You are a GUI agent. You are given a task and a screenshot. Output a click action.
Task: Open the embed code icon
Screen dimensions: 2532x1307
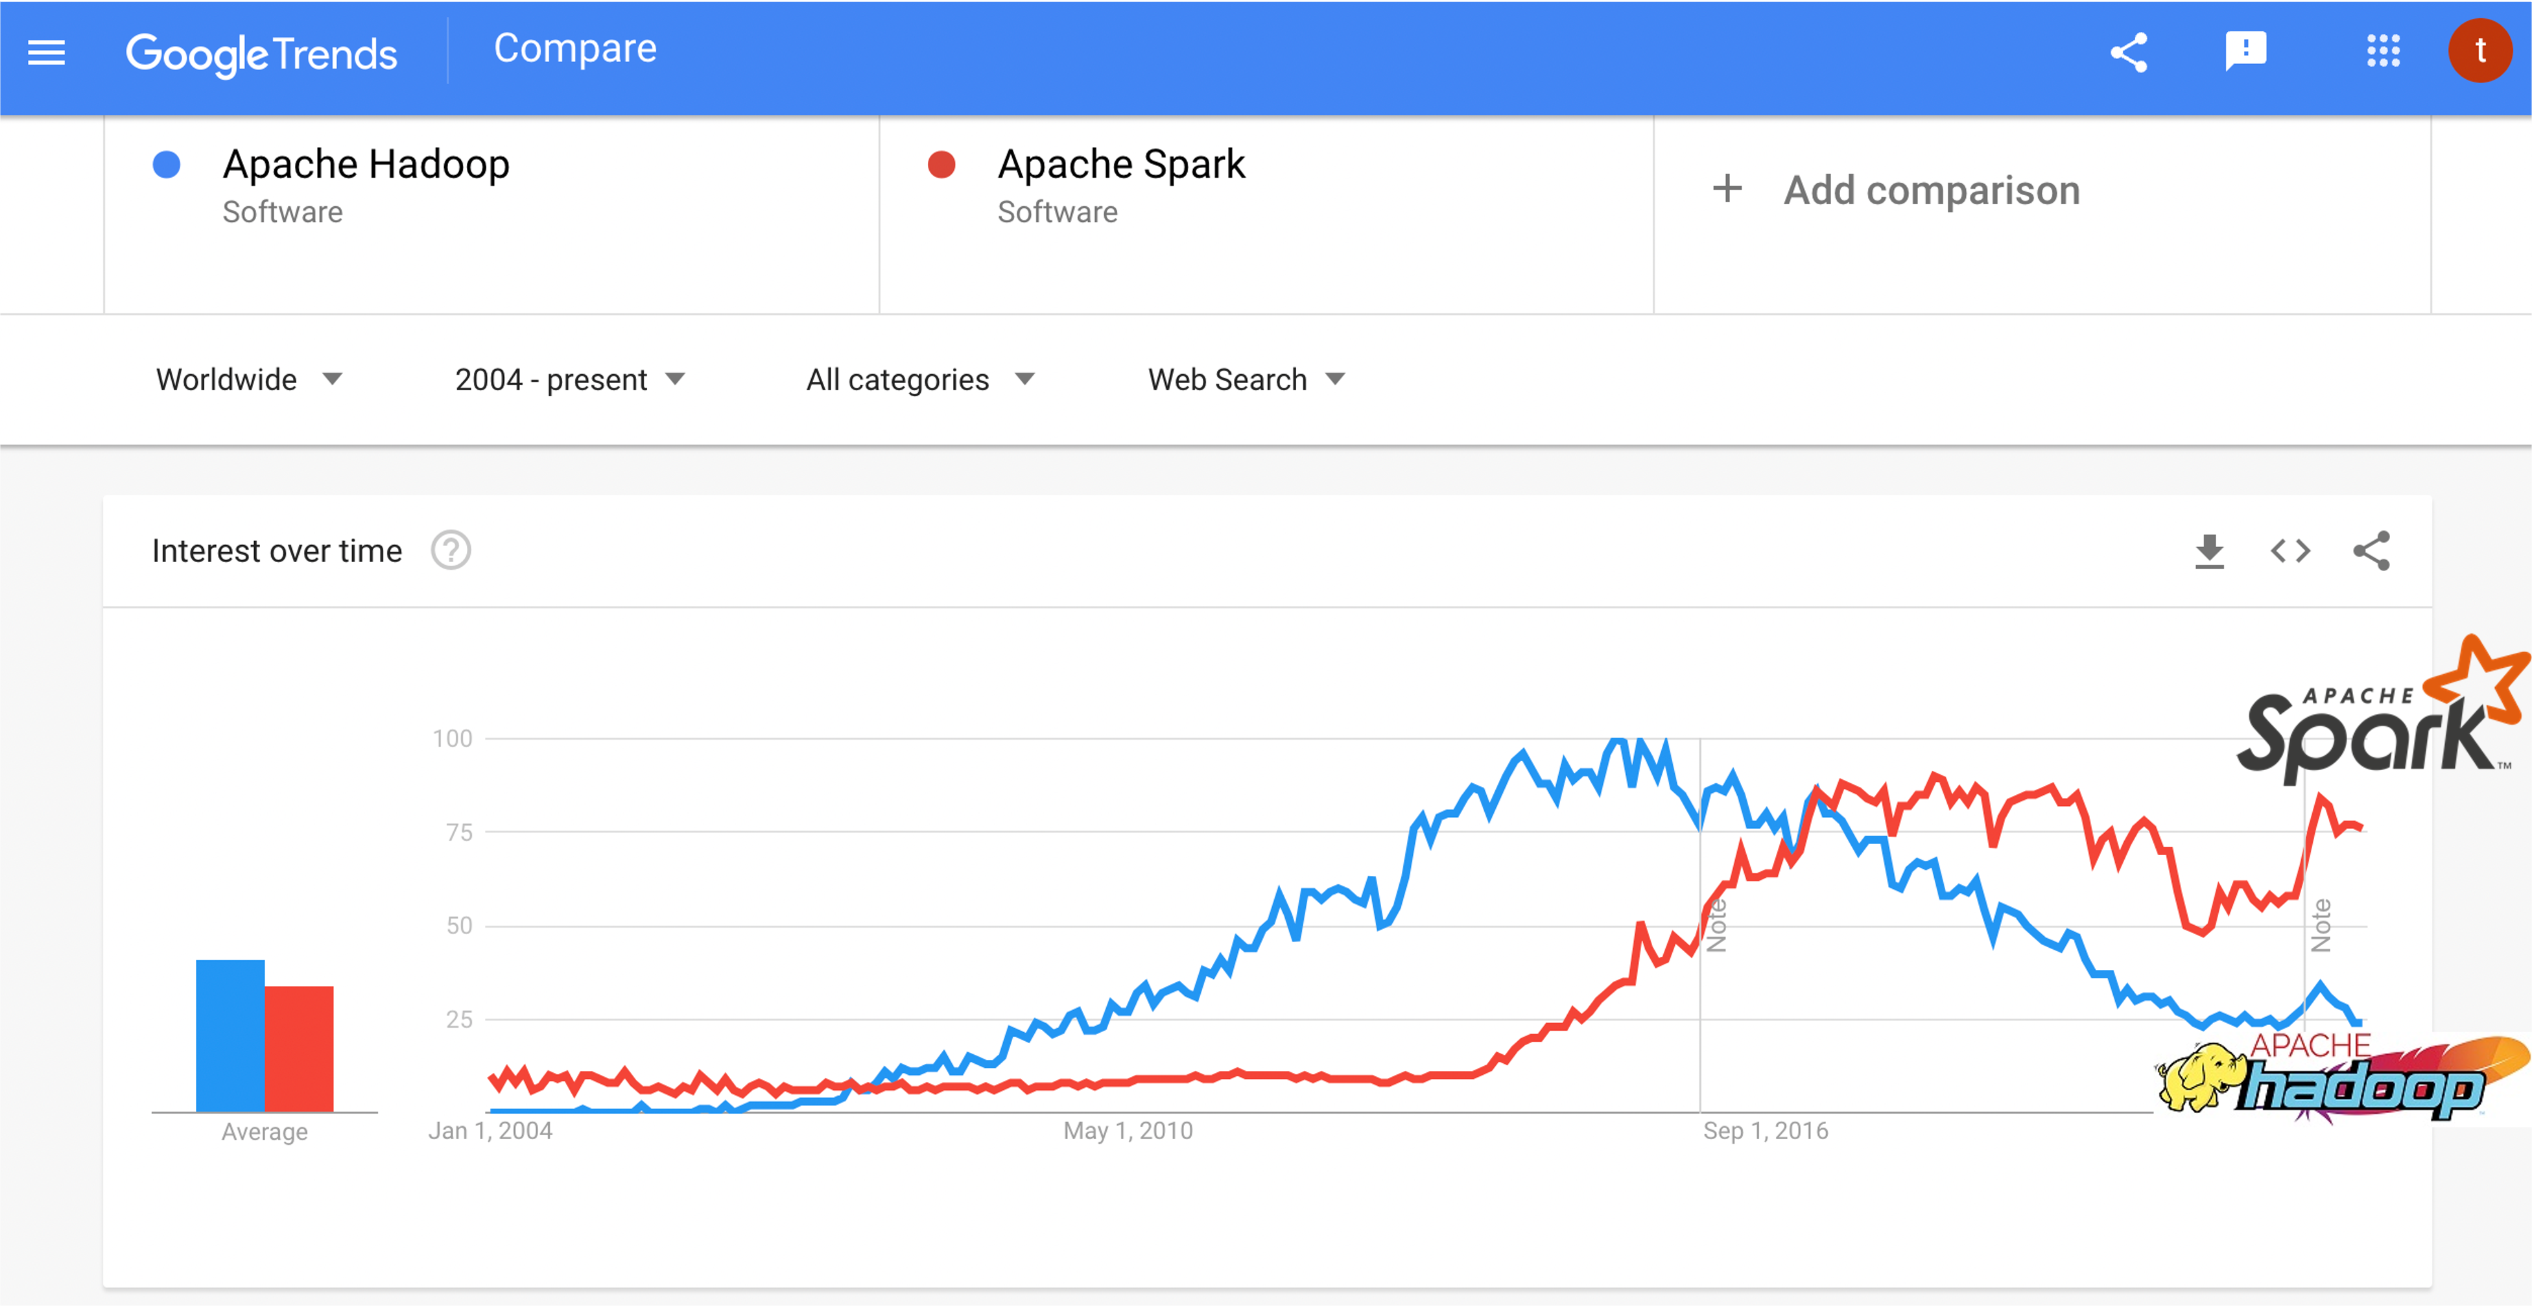(2290, 551)
